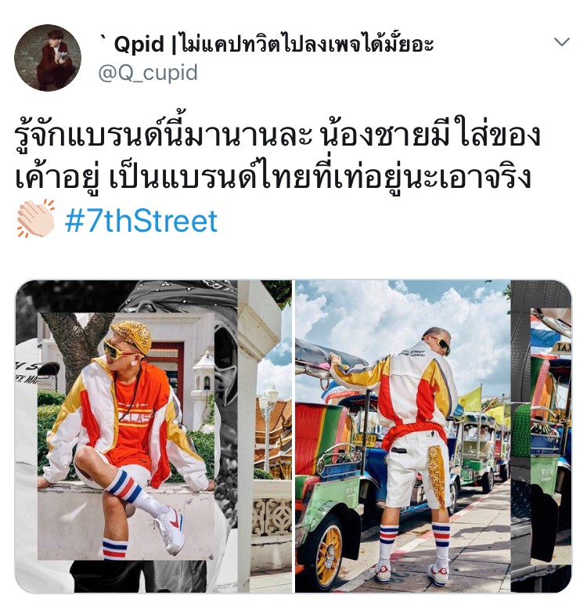Open the tweet options chevron menu
This screenshot has width=587, height=606.
pyautogui.click(x=561, y=41)
